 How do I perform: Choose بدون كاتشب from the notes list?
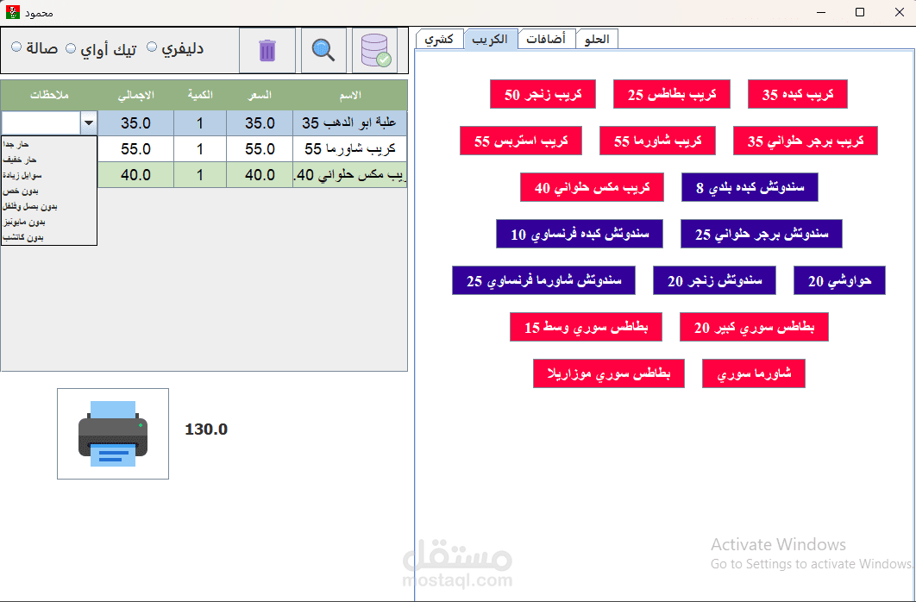tap(49, 237)
